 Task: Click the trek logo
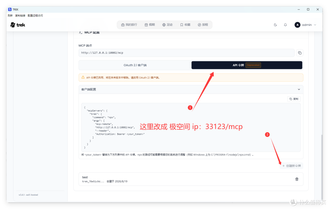click(x=18, y=25)
